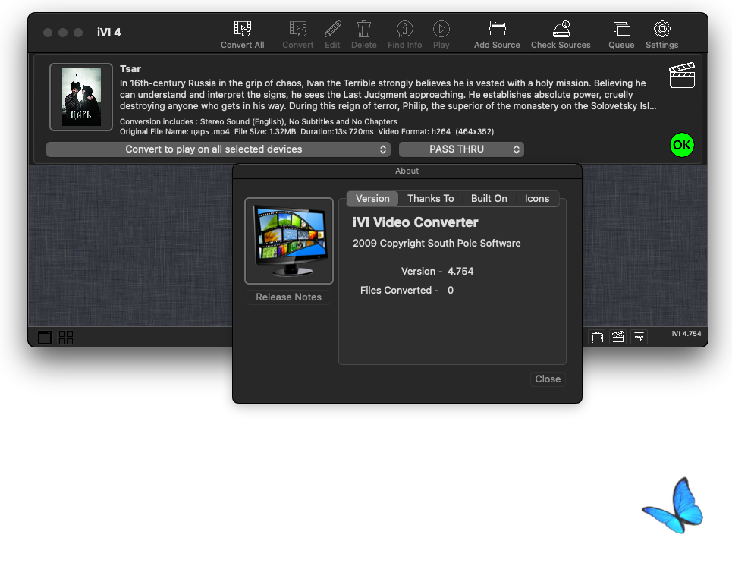The height and width of the screenshot is (566, 732).
Task: Click the '4.754' version number in About
Action: 460,272
